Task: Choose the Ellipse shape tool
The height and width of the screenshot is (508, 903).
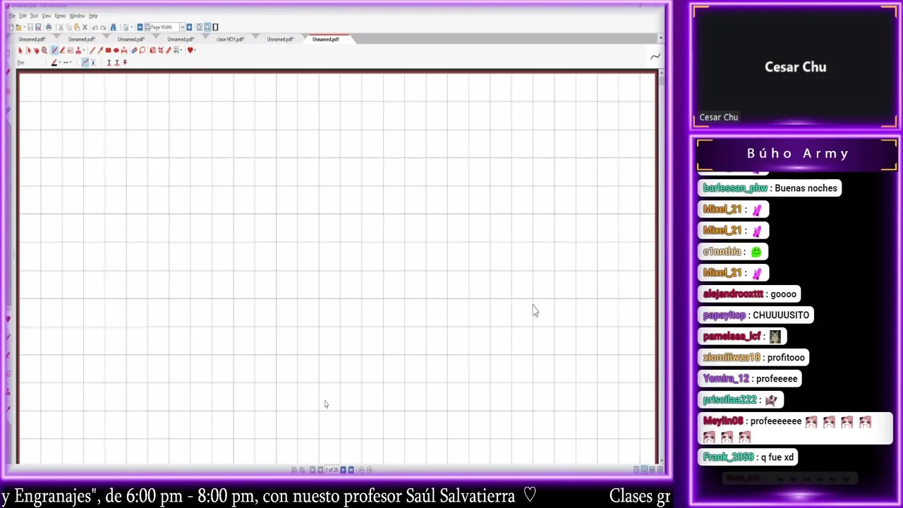Action: tap(116, 50)
